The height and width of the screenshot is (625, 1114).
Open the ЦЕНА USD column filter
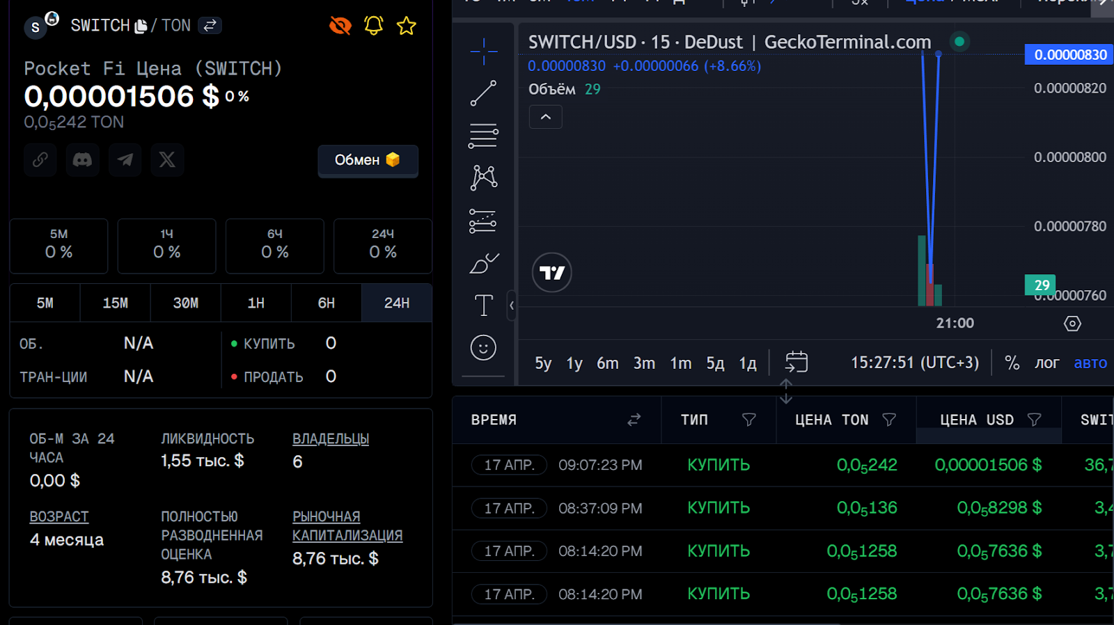point(1035,420)
